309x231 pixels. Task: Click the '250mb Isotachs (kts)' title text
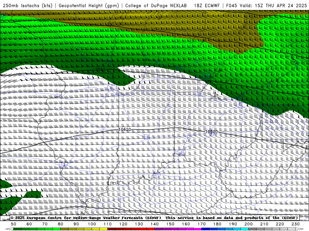[27, 5]
